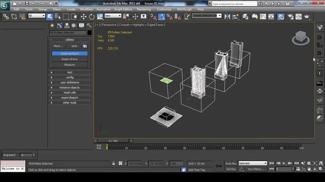This screenshot has width=325, height=182.
Task: Click the Measure utility button
Action: pos(70,65)
